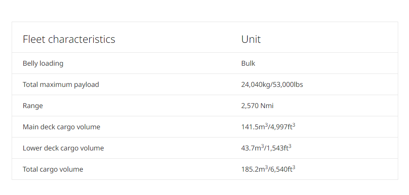The height and width of the screenshot is (195, 409).
Task: Click the Bulk value cell
Action: pyautogui.click(x=248, y=63)
